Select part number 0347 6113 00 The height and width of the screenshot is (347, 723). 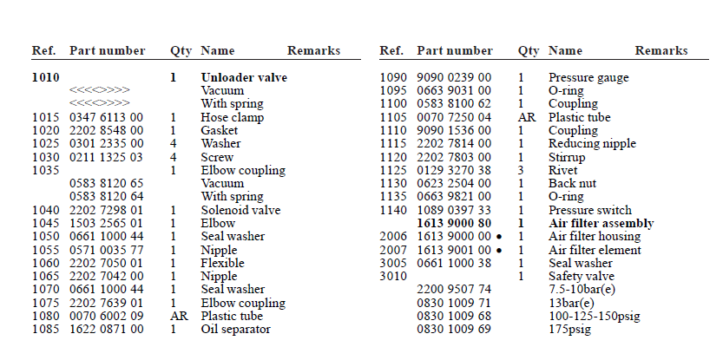pyautogui.click(x=107, y=117)
